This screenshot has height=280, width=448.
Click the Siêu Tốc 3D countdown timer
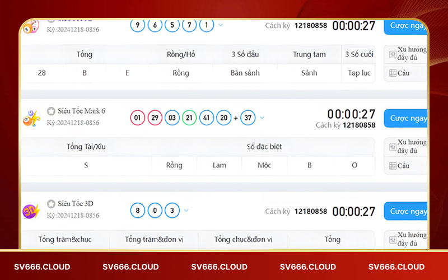354,212
